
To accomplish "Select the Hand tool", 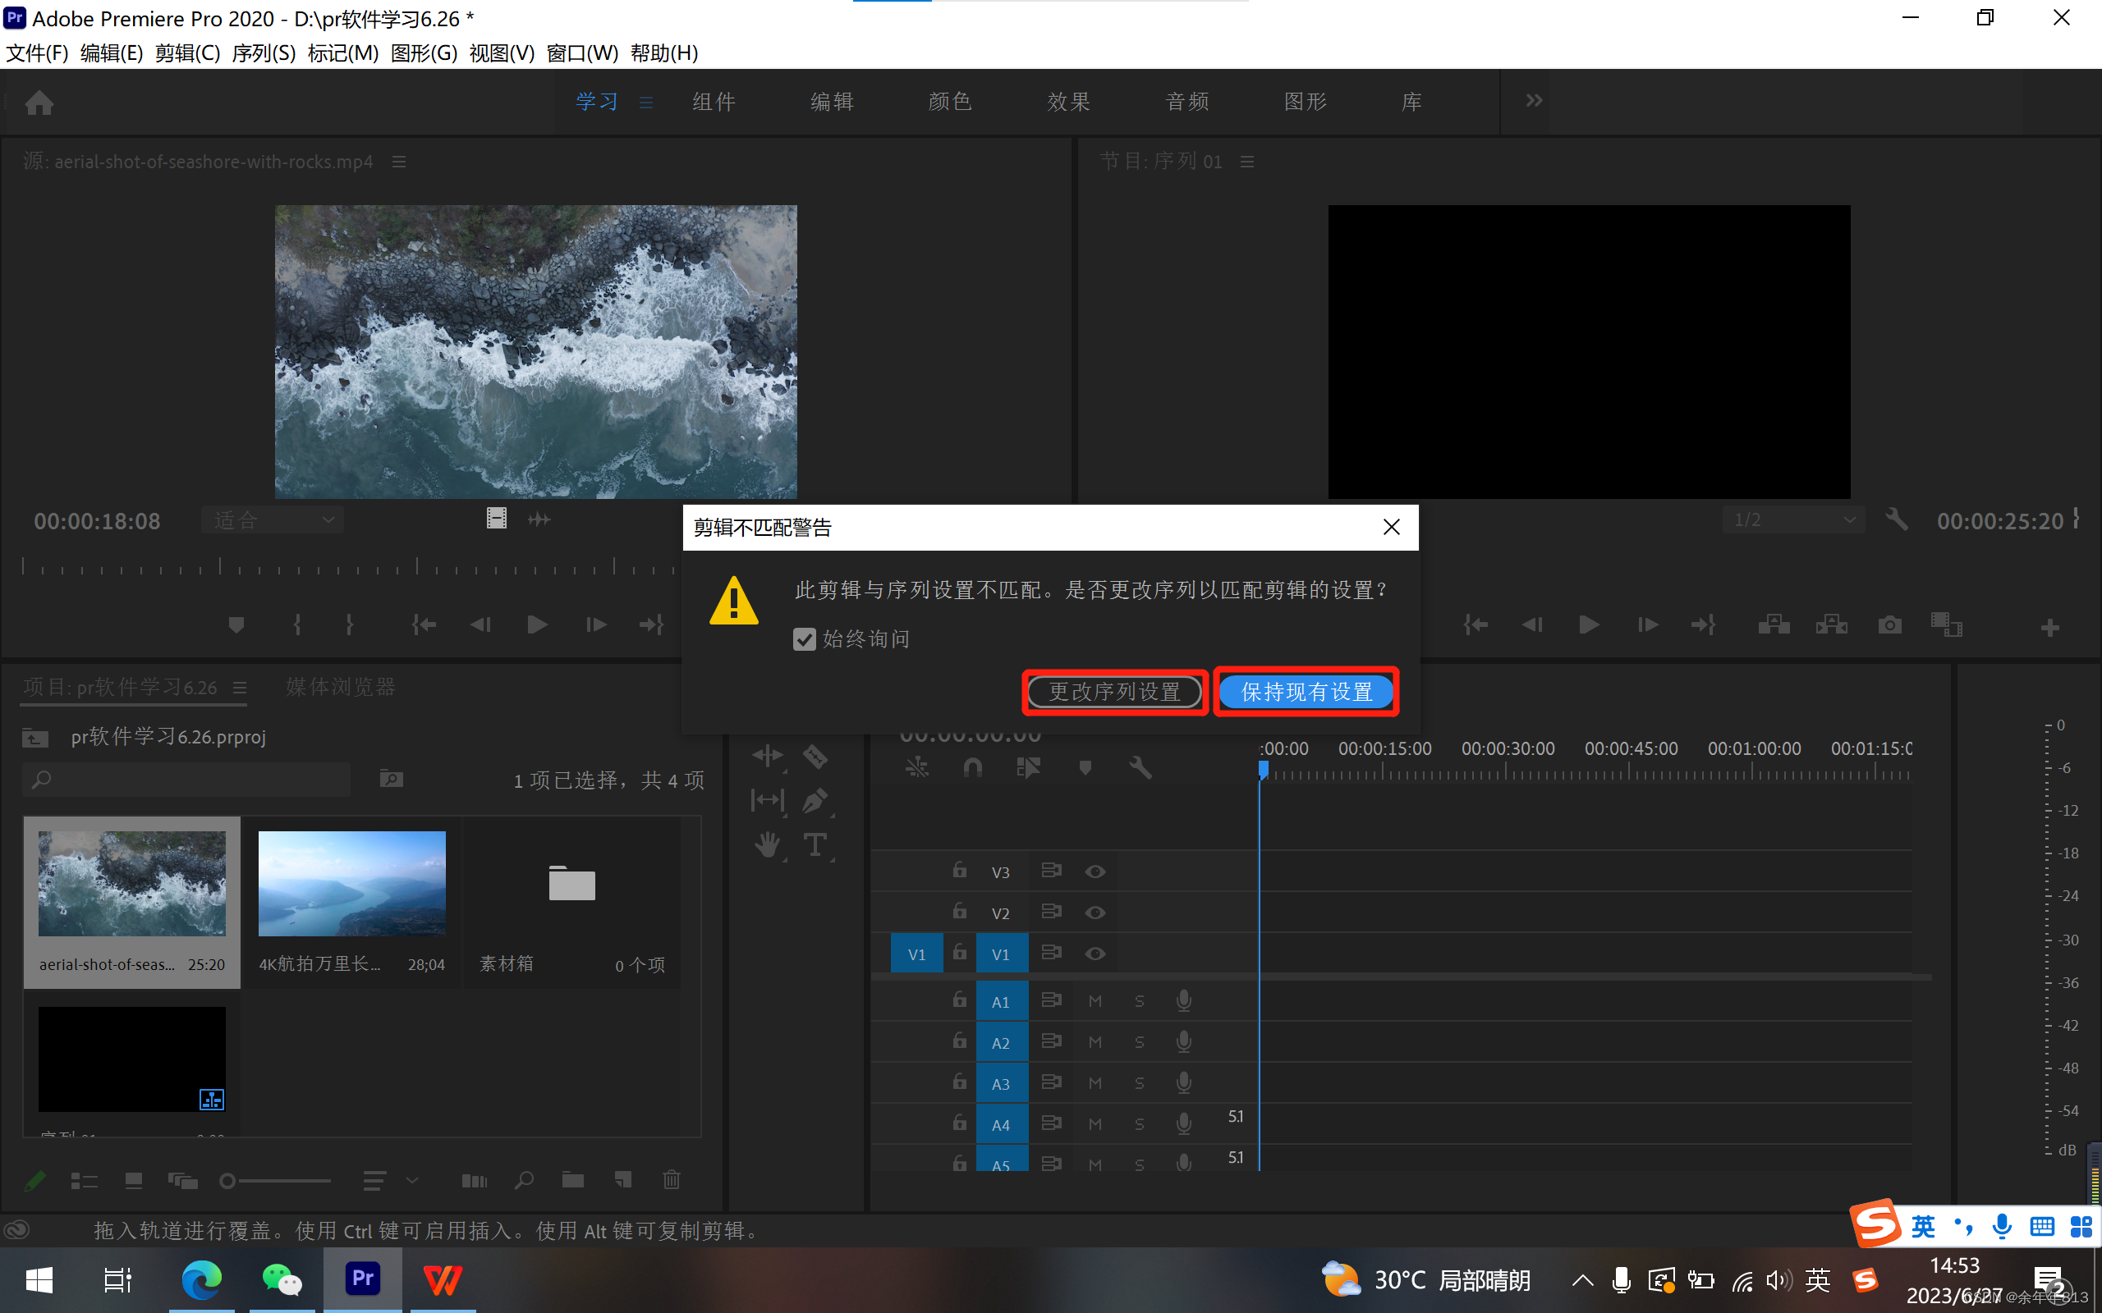I will click(x=768, y=845).
